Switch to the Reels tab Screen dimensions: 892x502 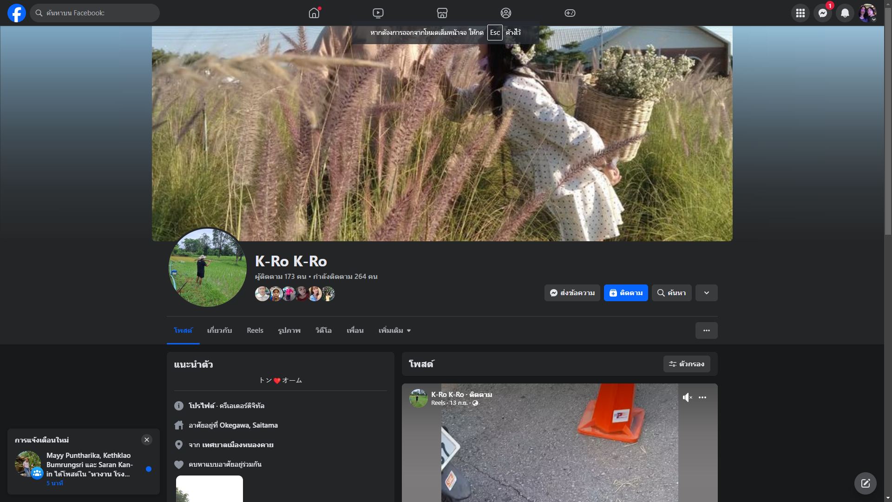[255, 330]
